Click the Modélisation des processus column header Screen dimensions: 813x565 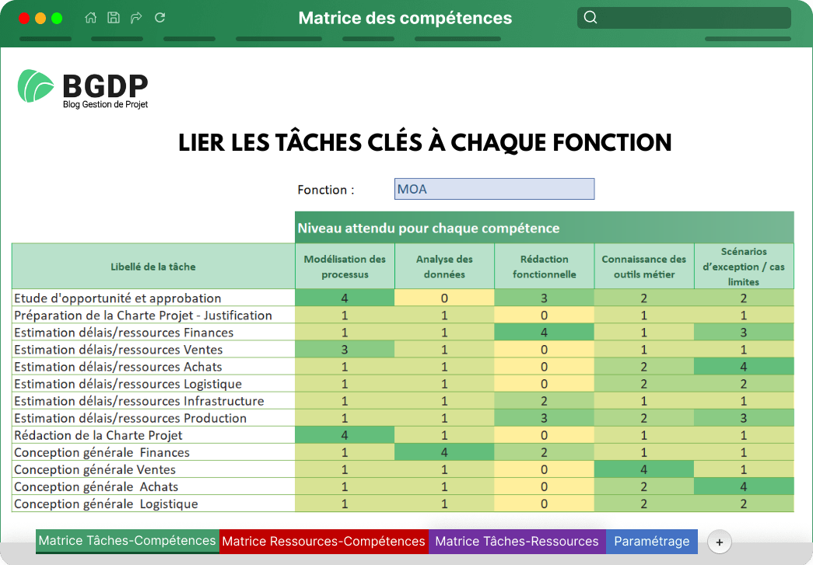(345, 267)
